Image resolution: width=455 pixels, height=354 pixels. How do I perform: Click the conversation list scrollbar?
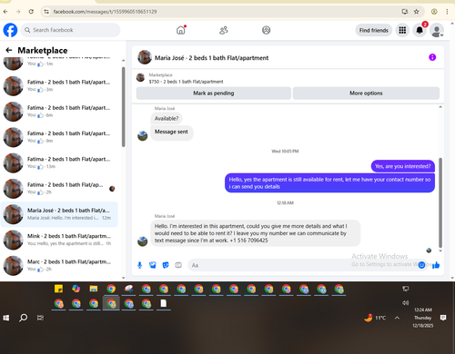click(124, 107)
